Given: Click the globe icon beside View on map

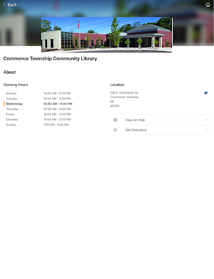Looking at the screenshot, I should coord(115,120).
